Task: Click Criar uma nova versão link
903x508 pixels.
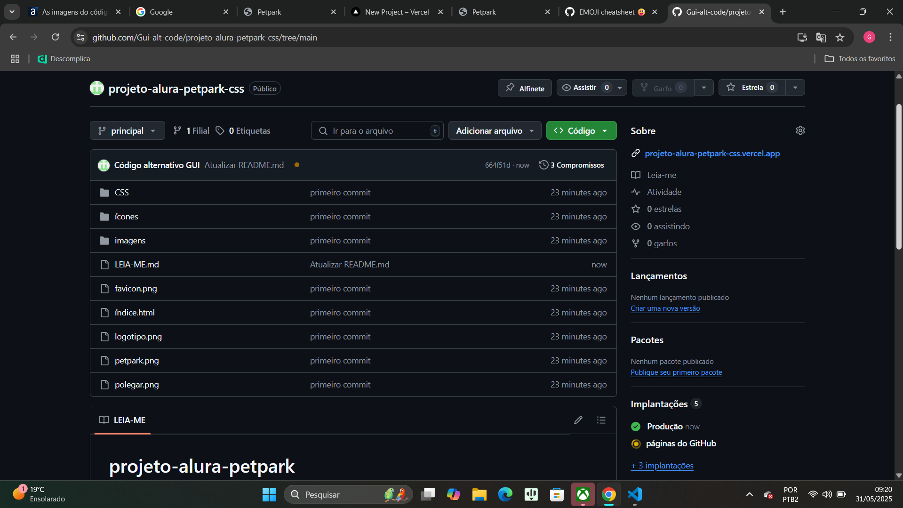Action: click(x=665, y=308)
